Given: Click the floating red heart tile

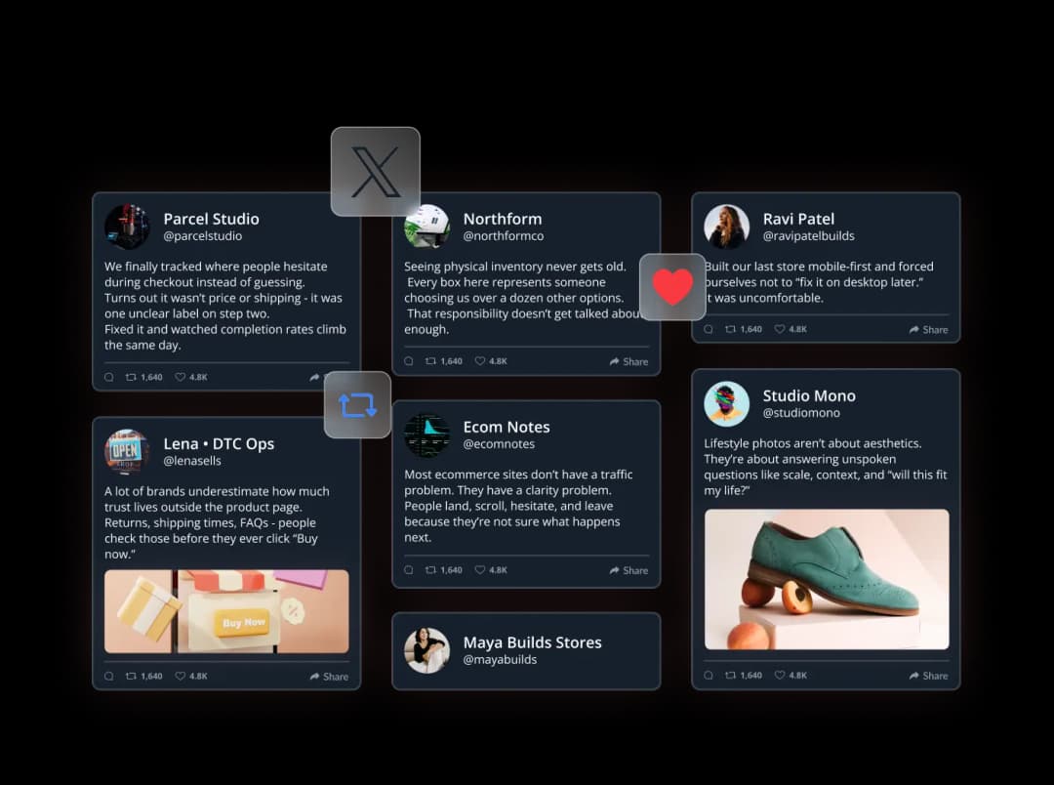Looking at the screenshot, I should coord(672,286).
